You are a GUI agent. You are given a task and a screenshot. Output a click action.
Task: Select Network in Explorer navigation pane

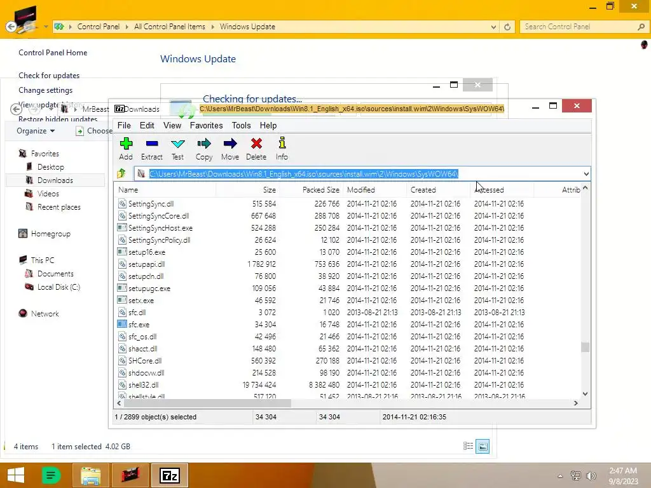[x=45, y=314]
